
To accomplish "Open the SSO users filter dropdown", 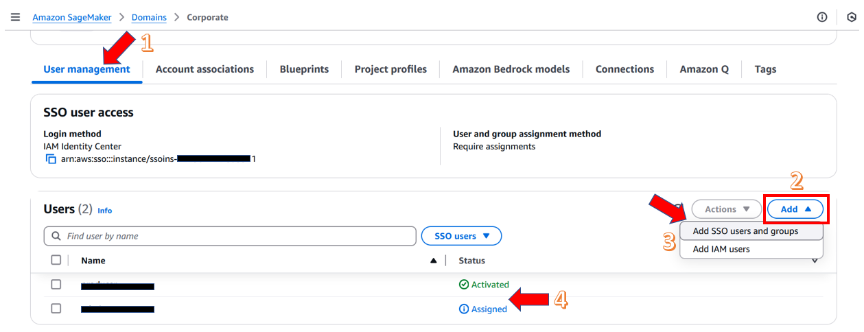I will pos(461,236).
